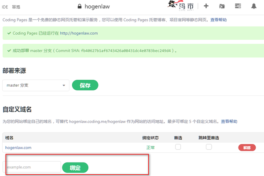
Task: Click the 正常 binding status text
Action: click(150, 148)
